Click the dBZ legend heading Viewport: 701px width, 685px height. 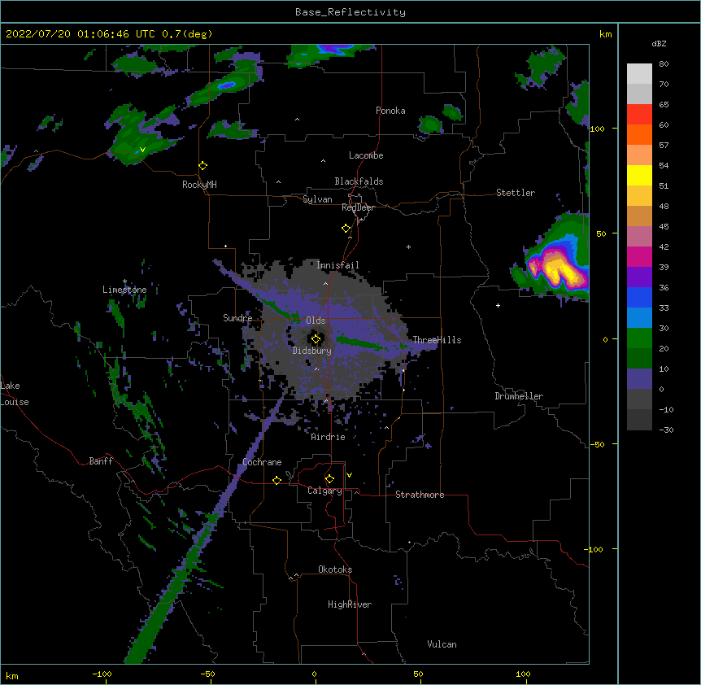pos(659,43)
